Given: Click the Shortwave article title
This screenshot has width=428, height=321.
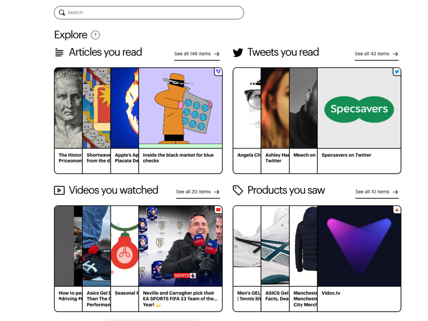Looking at the screenshot, I should point(99,158).
